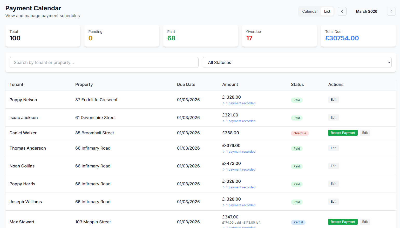Click tenant name Max Stewart

coord(22,222)
